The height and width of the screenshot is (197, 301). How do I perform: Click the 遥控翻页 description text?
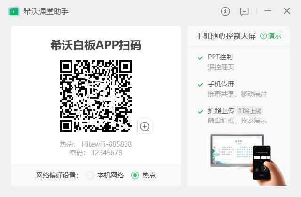point(221,67)
